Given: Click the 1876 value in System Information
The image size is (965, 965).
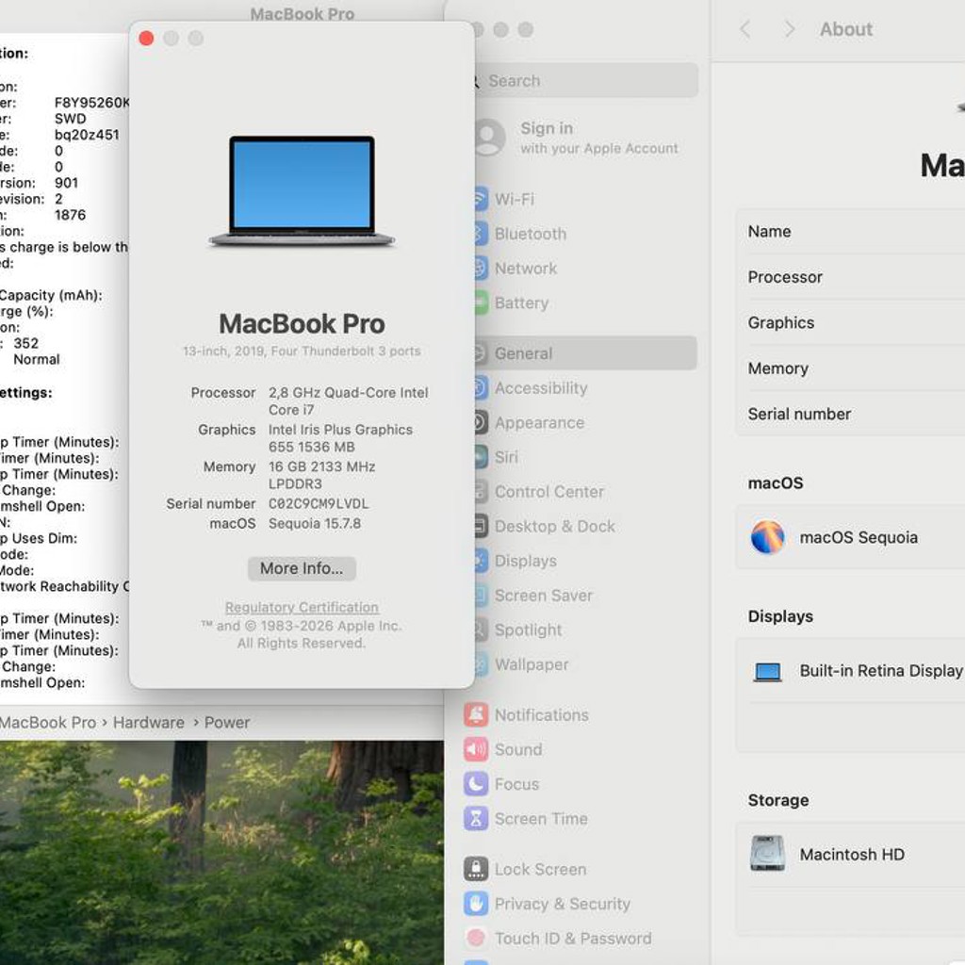Looking at the screenshot, I should (70, 215).
